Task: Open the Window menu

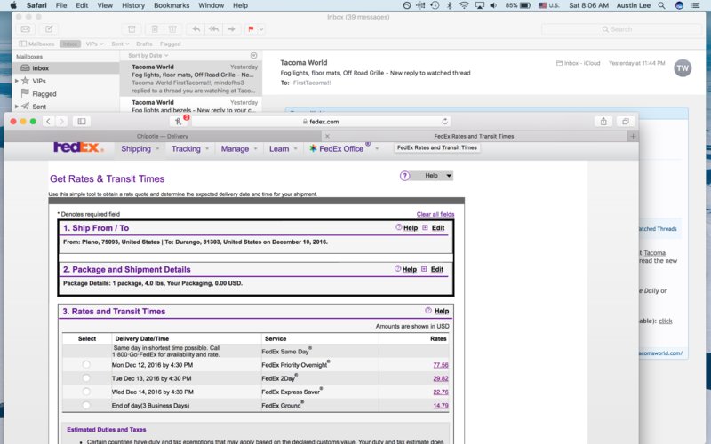Action: 211,5
